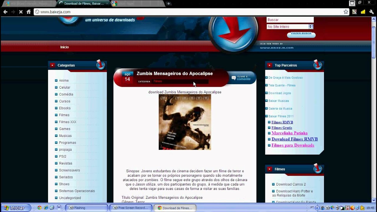Open the Screensavers category
The image size is (377, 212).
(69, 170)
